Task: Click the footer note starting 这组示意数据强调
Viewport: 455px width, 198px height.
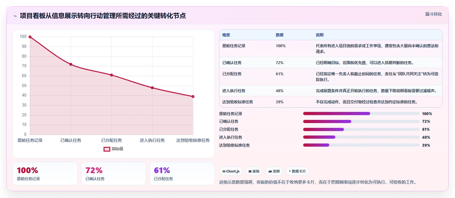Action: pyautogui.click(x=318, y=182)
